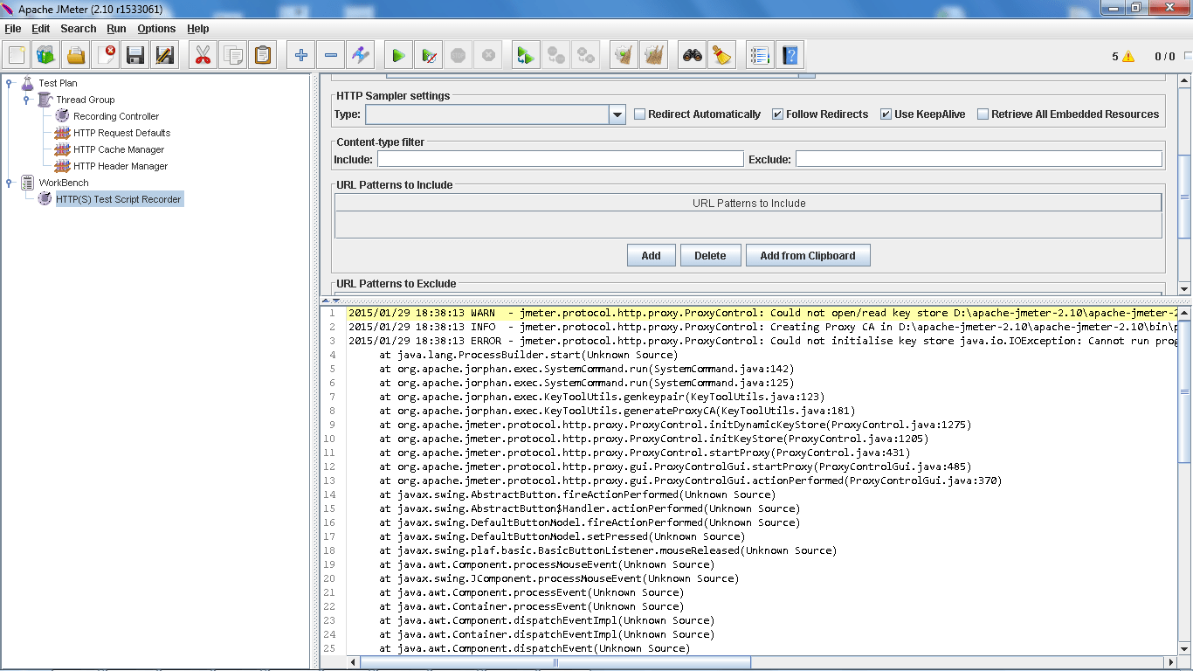Click the Delete button under URL Patterns

pyautogui.click(x=710, y=254)
